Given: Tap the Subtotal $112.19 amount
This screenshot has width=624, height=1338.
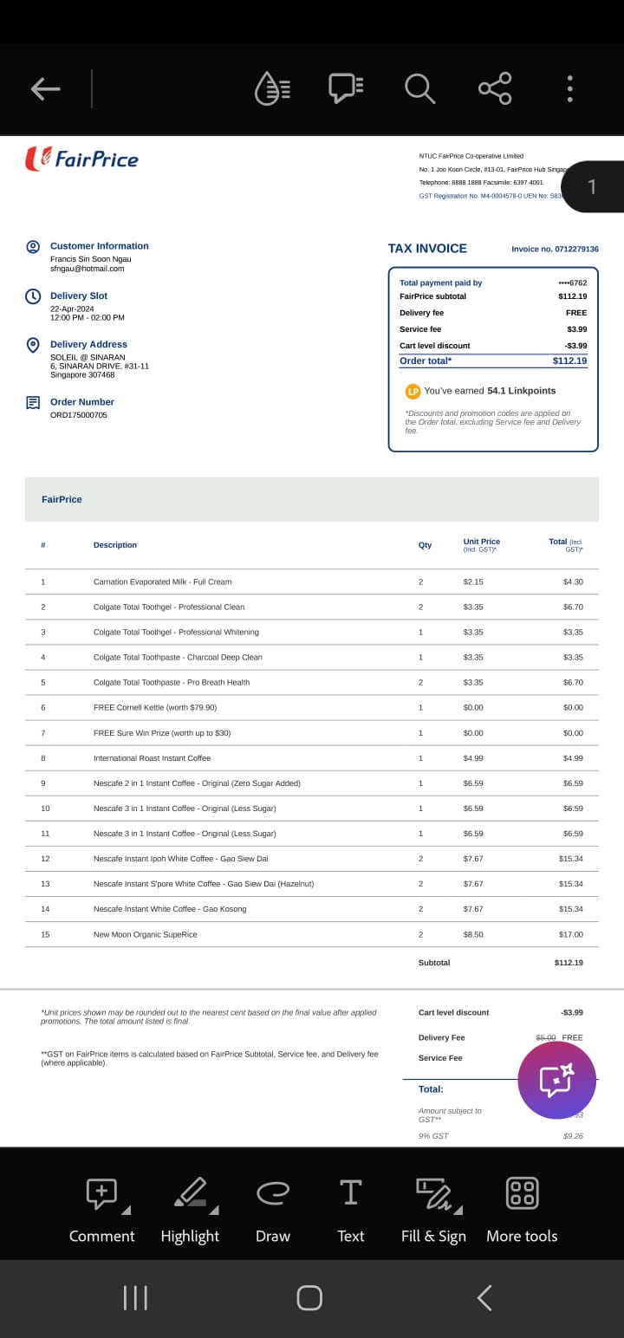Looking at the screenshot, I should pos(569,963).
